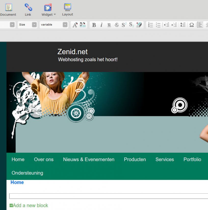This screenshot has height=210, width=208.
Task: Toggle subscript formatting
Action: click(x=132, y=25)
